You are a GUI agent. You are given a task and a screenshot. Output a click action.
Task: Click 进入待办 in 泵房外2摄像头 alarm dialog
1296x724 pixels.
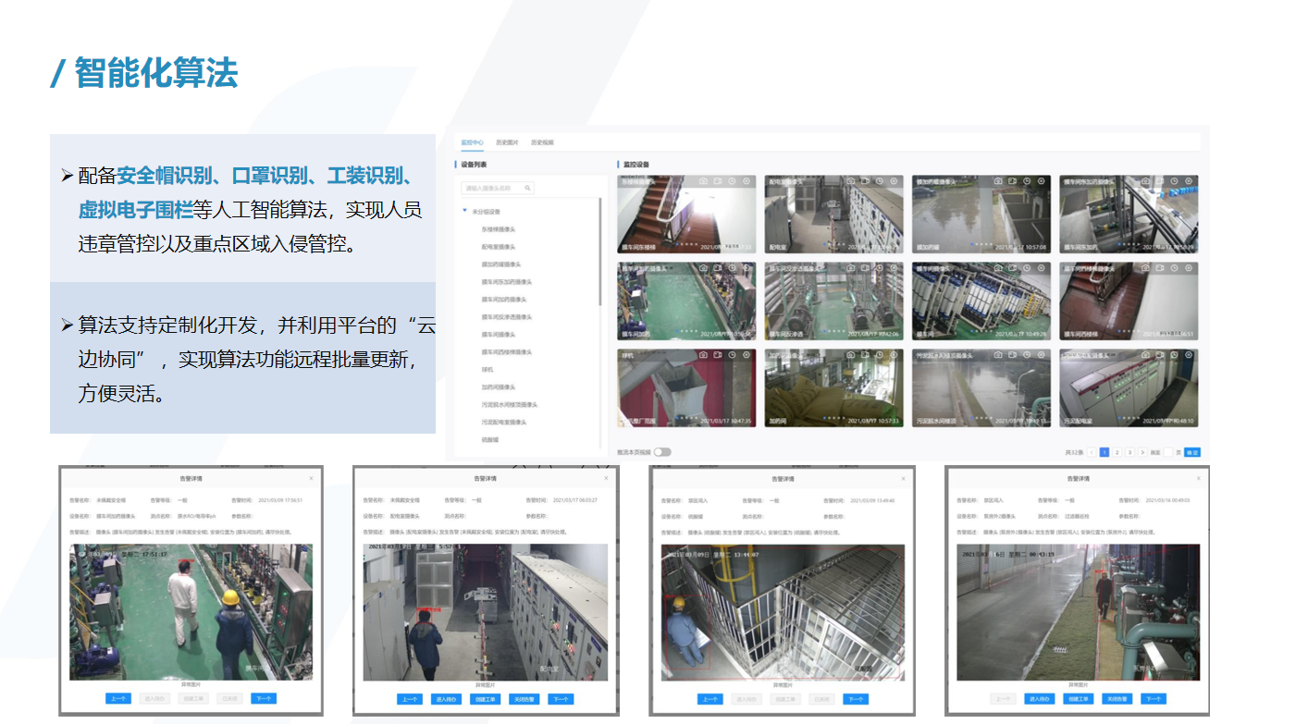[x=1038, y=699]
